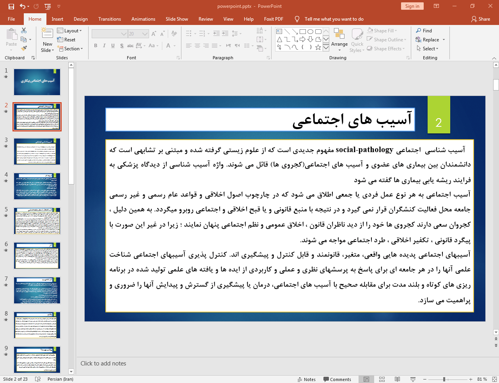
Task: Toggle strikethrough formatting
Action: coord(130,46)
